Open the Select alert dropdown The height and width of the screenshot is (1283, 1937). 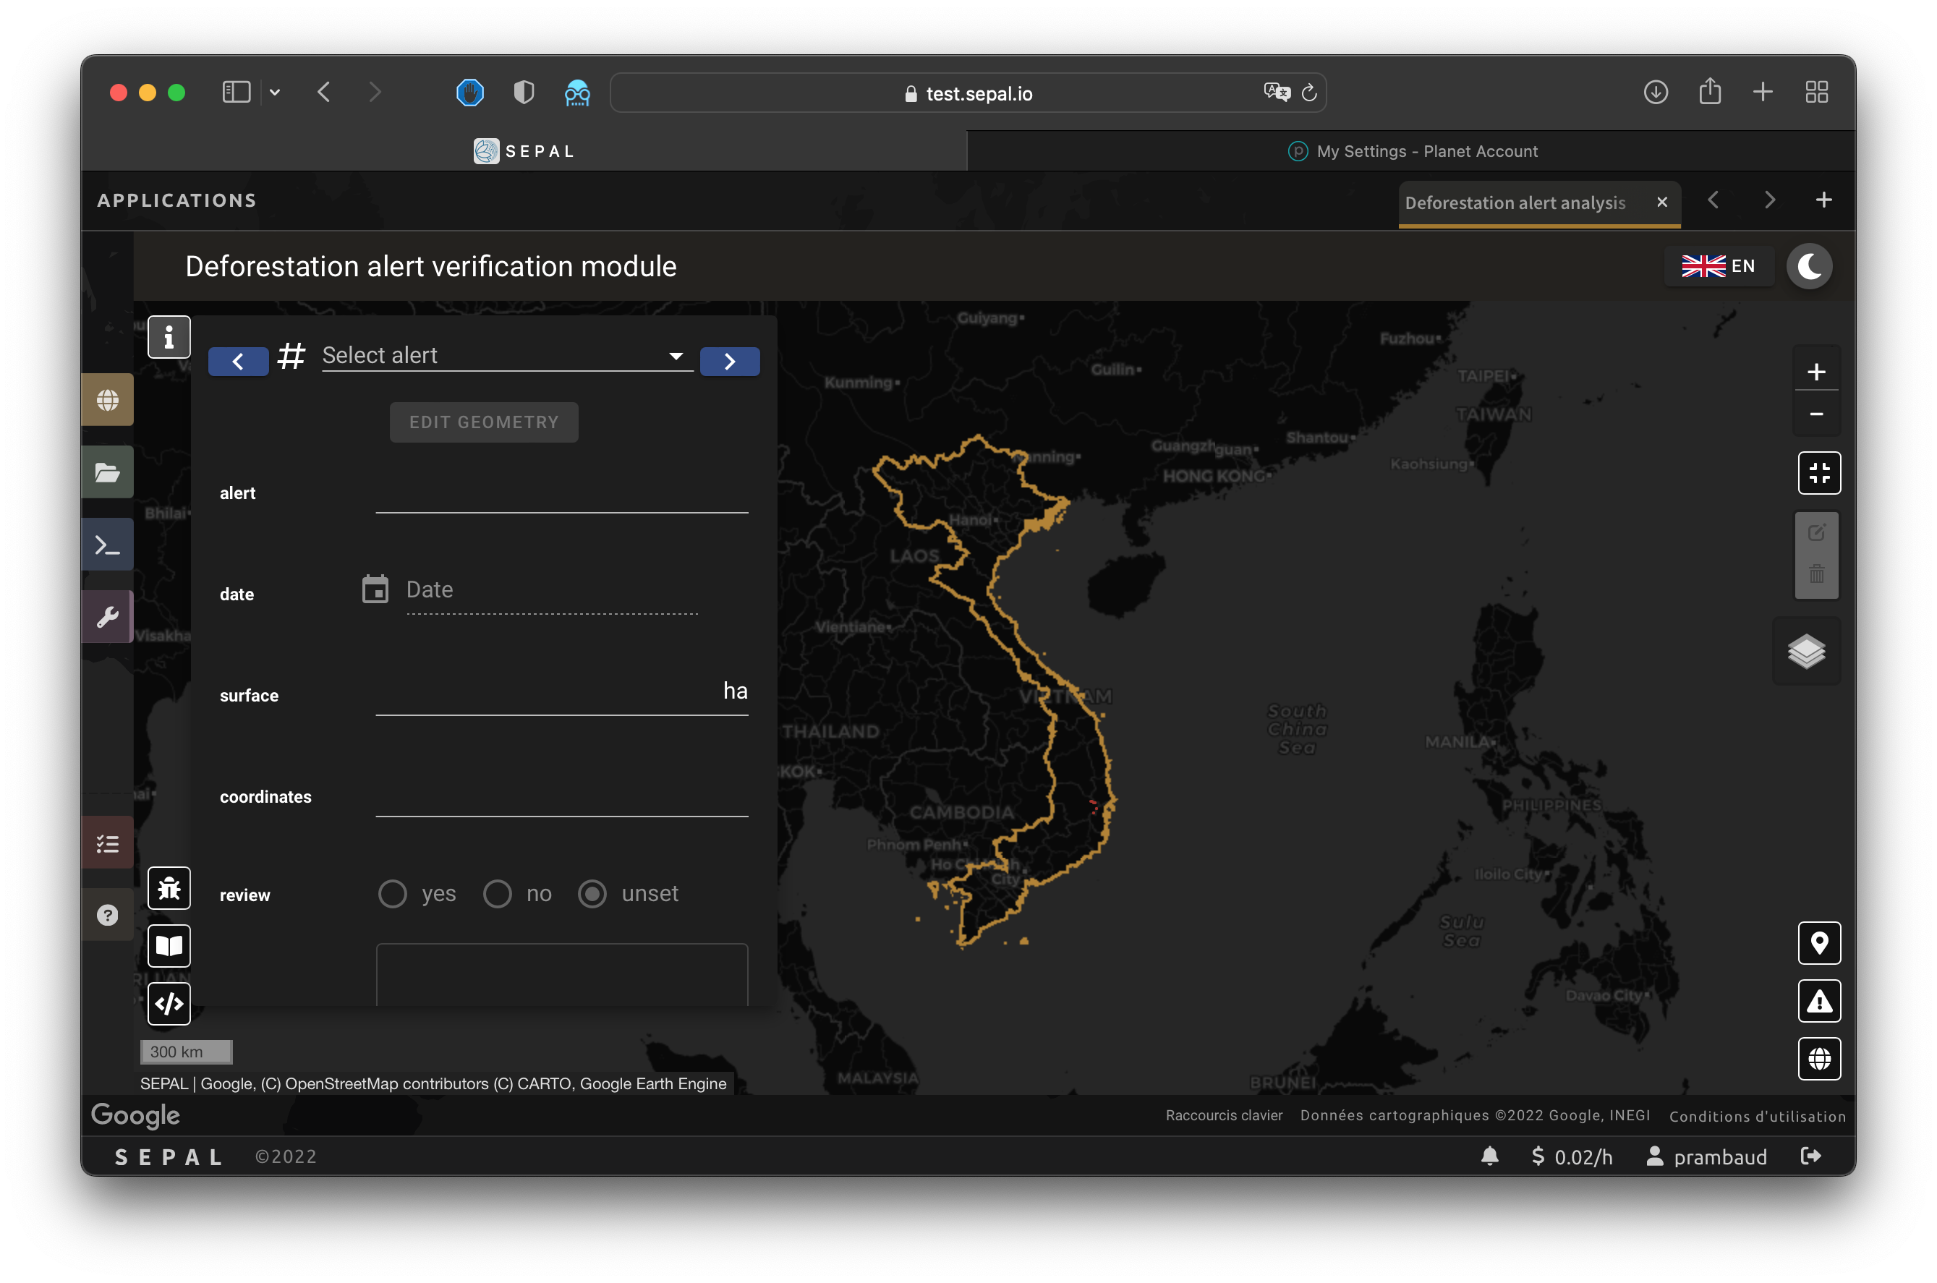(506, 355)
